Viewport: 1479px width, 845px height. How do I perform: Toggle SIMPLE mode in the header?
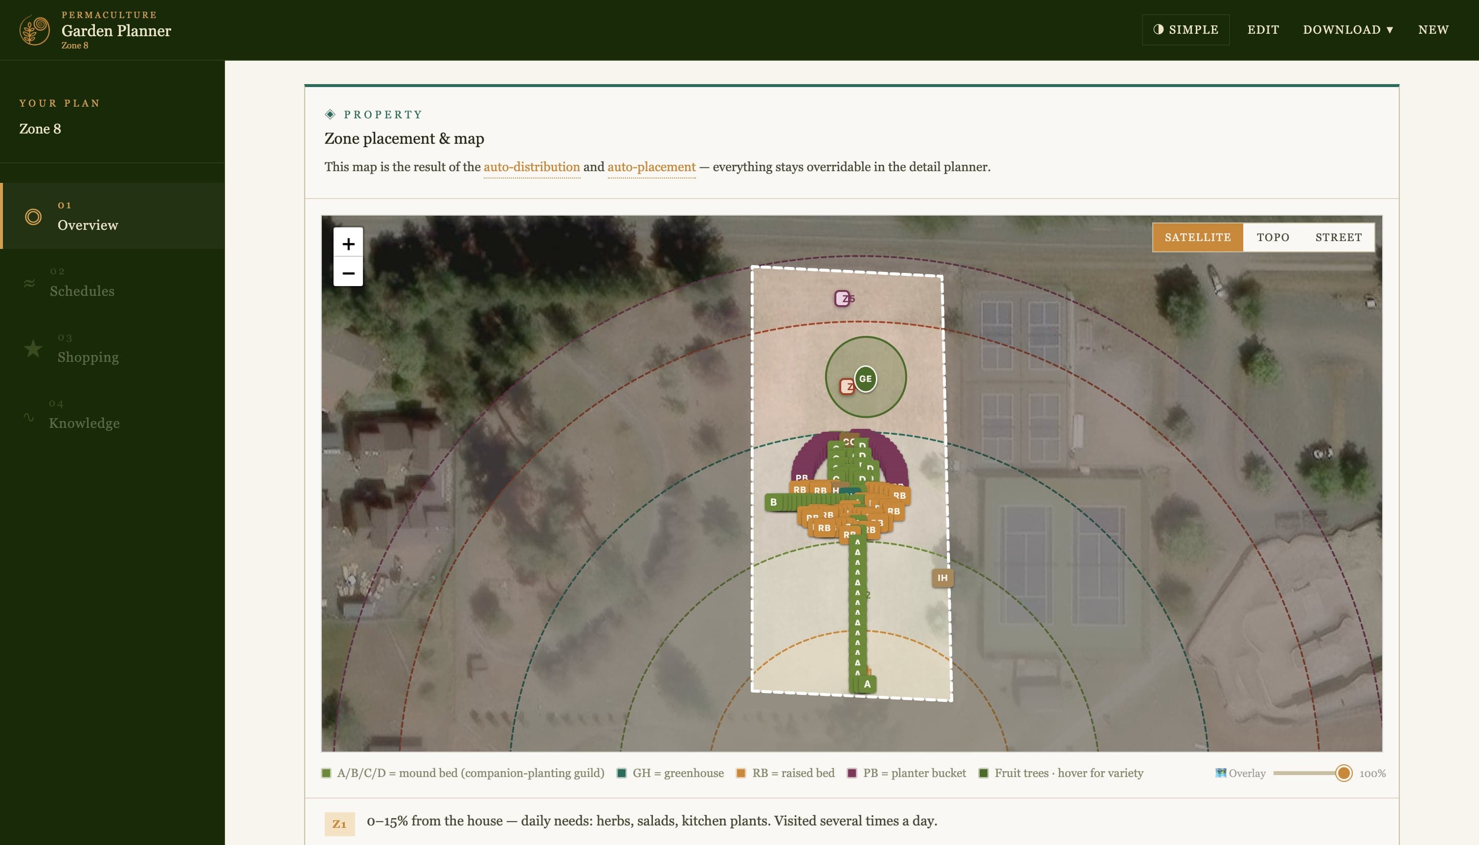1186,30
